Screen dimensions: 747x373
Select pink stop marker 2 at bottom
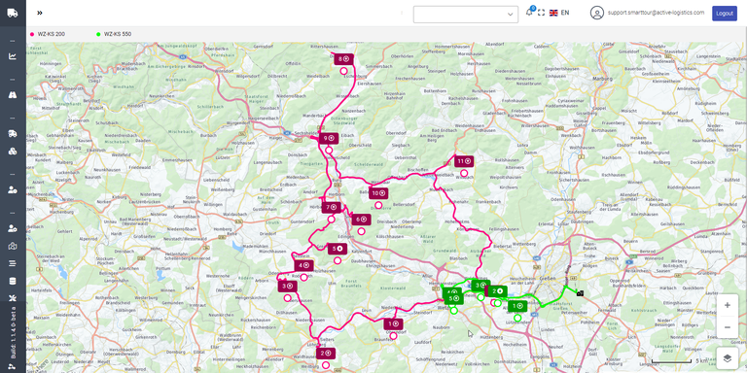326,353
